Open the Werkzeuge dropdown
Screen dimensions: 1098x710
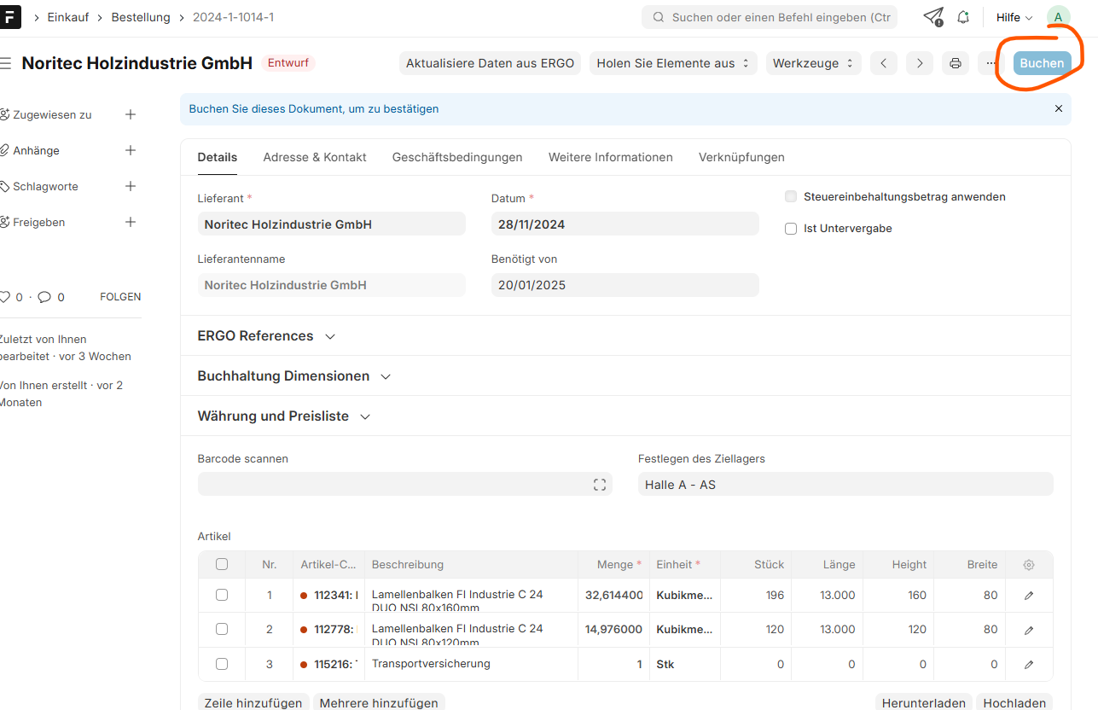pyautogui.click(x=812, y=63)
